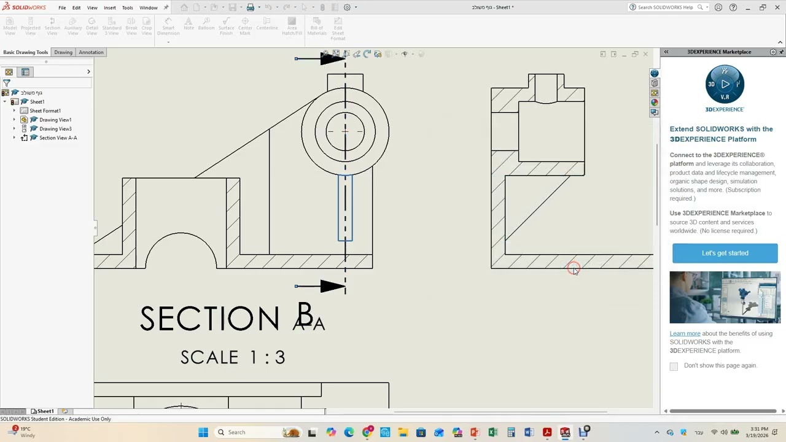Click the Print icon
This screenshot has height=442, width=786.
pos(251,7)
